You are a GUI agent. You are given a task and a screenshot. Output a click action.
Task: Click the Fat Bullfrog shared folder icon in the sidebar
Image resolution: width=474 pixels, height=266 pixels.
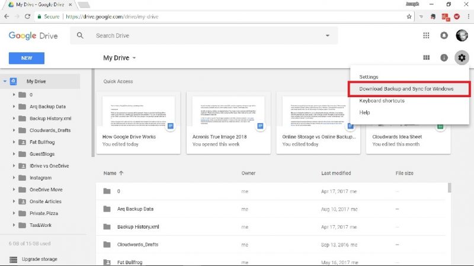(22, 142)
